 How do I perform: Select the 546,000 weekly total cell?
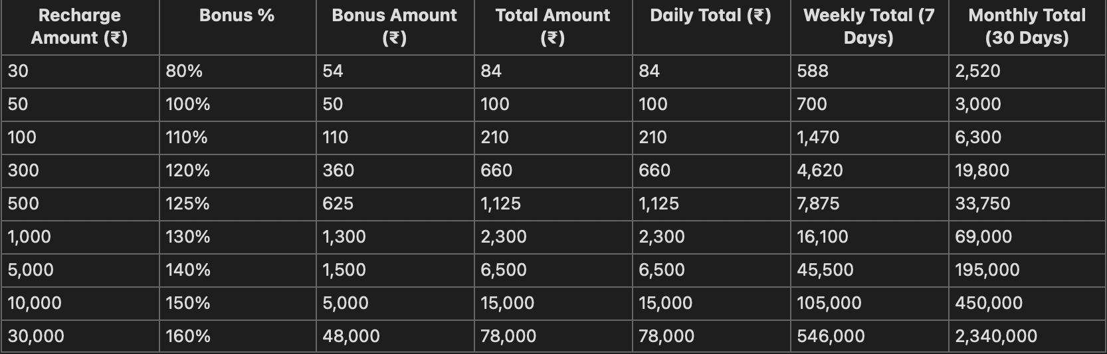tap(831, 336)
